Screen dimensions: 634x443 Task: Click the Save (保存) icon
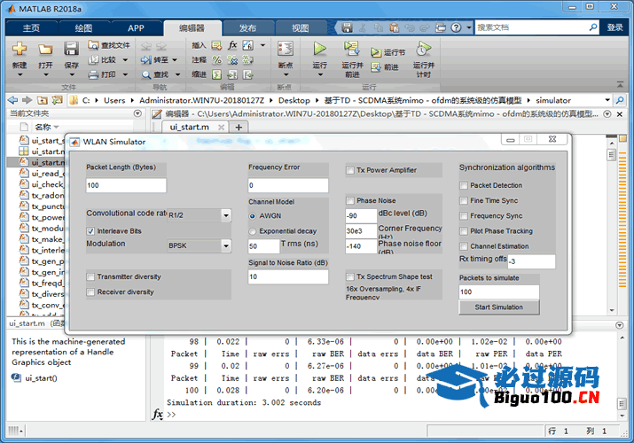click(x=71, y=50)
